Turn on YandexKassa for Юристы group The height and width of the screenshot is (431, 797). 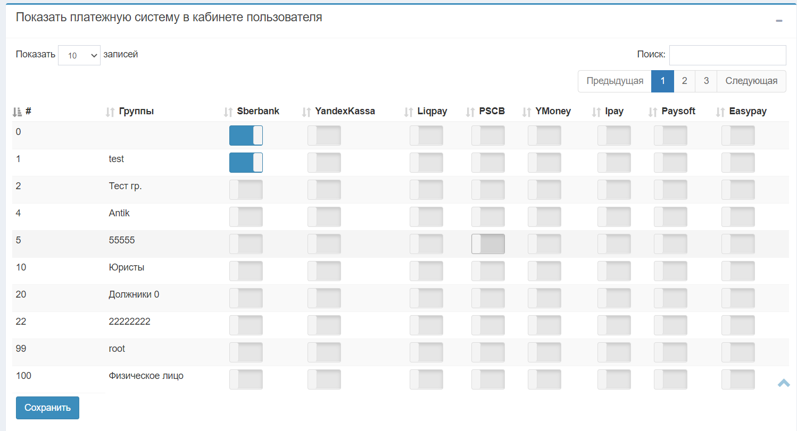coord(324,271)
